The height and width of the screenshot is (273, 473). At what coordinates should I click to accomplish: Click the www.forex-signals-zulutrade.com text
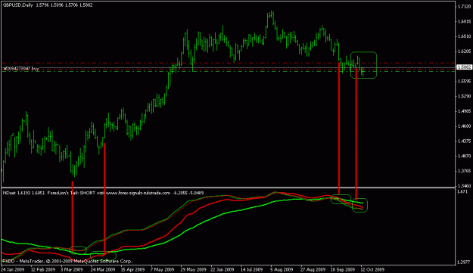pyautogui.click(x=138, y=193)
